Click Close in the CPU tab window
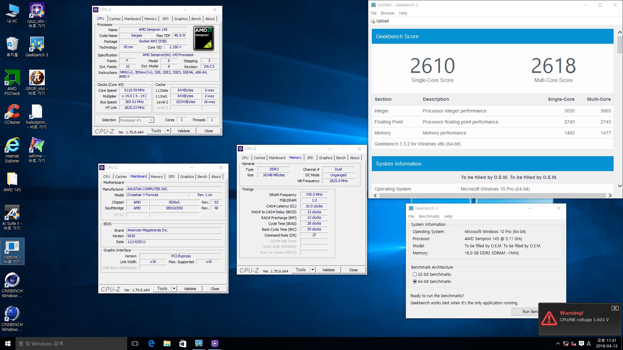623x350 pixels. [x=209, y=131]
